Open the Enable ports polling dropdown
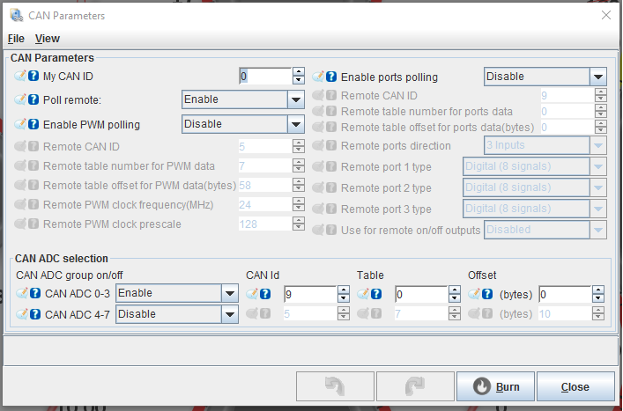The height and width of the screenshot is (411, 623). [598, 77]
